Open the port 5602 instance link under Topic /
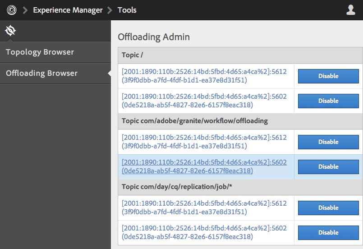This screenshot has width=363, height=249. point(204,101)
